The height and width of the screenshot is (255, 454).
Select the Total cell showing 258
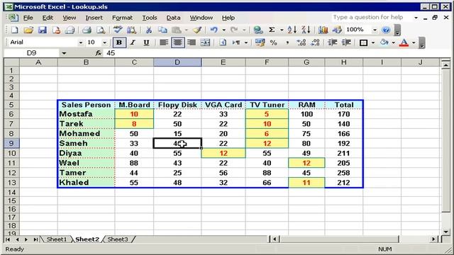pos(343,173)
